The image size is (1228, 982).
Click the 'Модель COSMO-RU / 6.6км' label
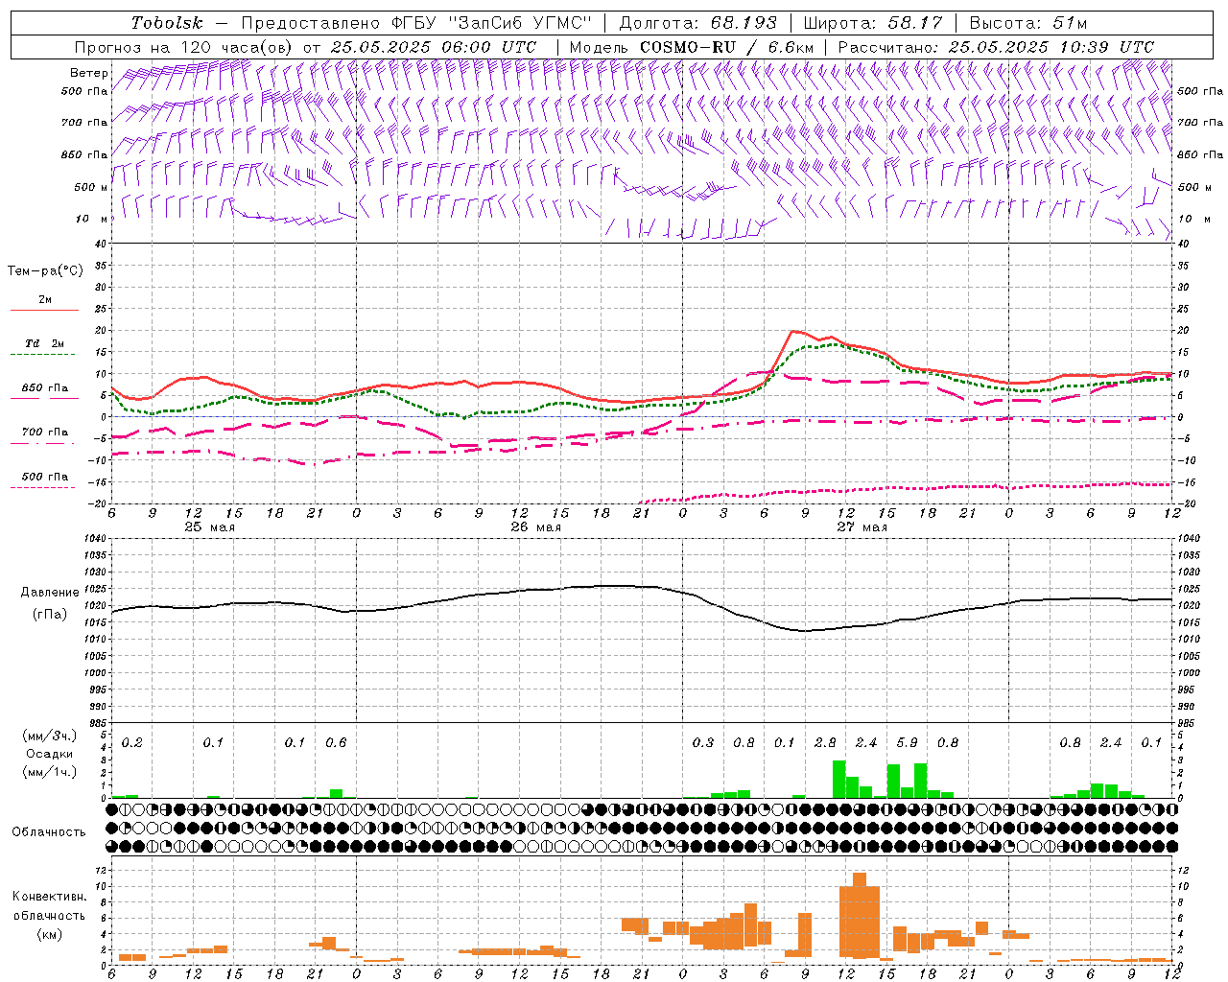point(692,47)
